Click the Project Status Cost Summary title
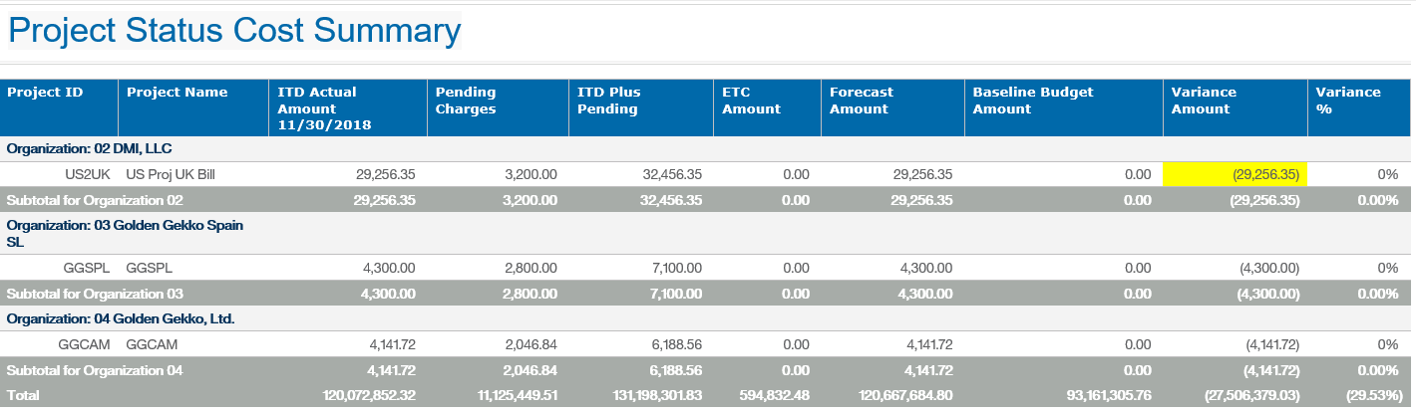Image resolution: width=1416 pixels, height=412 pixels. click(x=234, y=31)
